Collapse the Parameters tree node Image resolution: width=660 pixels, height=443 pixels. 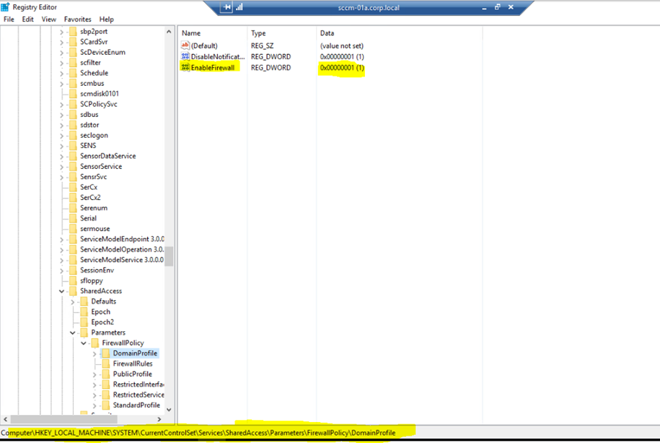pos(72,333)
